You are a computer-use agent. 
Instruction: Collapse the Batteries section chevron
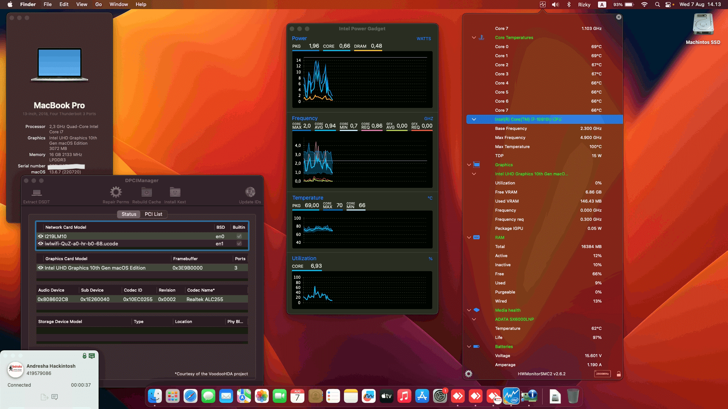pos(469,347)
